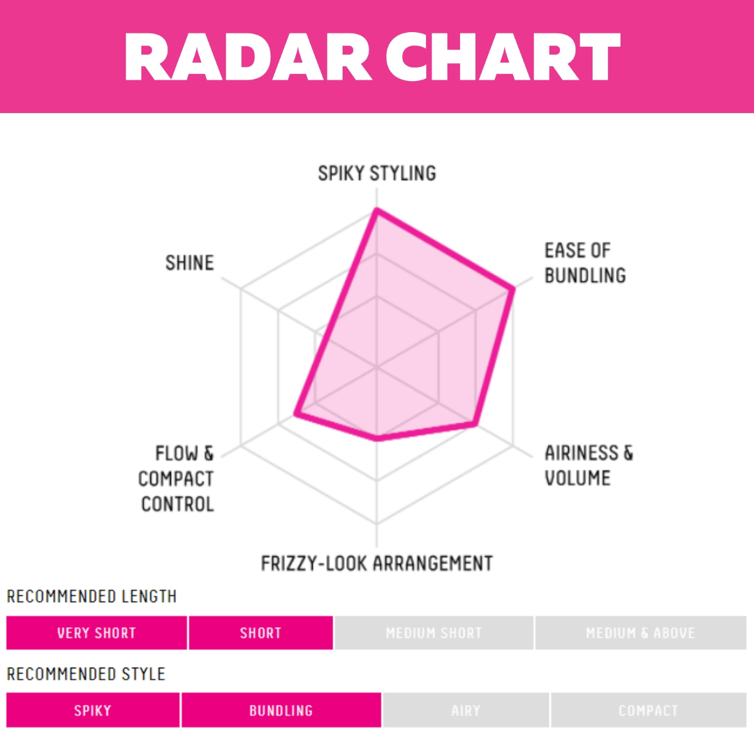Select the BUNDLING style box
The image size is (754, 754).
[281, 710]
